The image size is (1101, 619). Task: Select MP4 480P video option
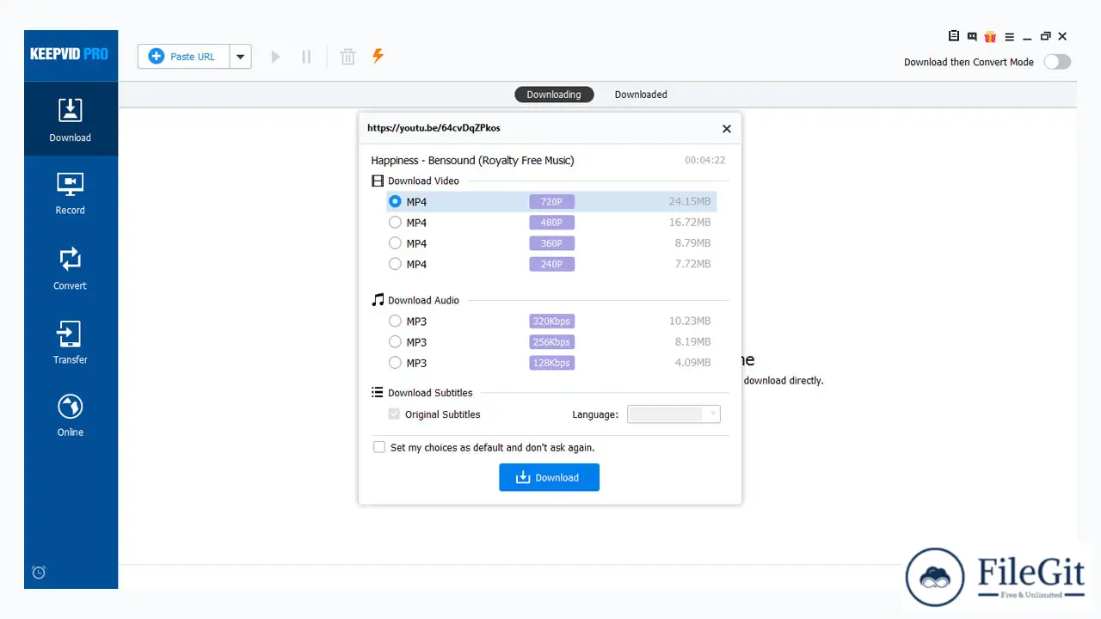point(551,223)
